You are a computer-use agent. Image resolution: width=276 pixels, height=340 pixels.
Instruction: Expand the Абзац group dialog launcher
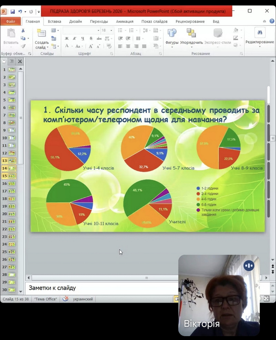pos(160,54)
